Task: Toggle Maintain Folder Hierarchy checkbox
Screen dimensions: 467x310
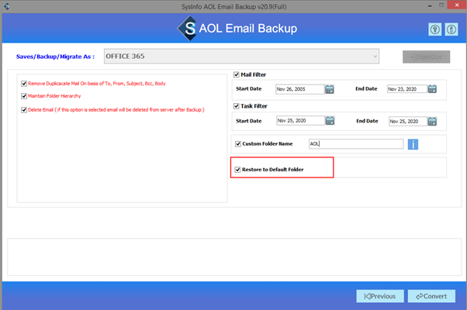Action: coord(24,96)
